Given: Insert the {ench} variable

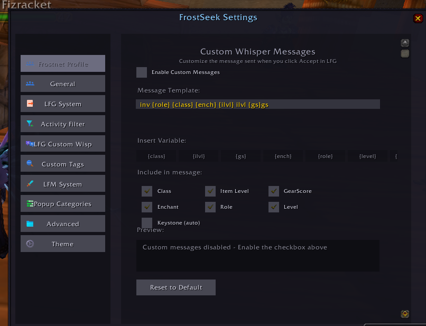Looking at the screenshot, I should [283, 156].
